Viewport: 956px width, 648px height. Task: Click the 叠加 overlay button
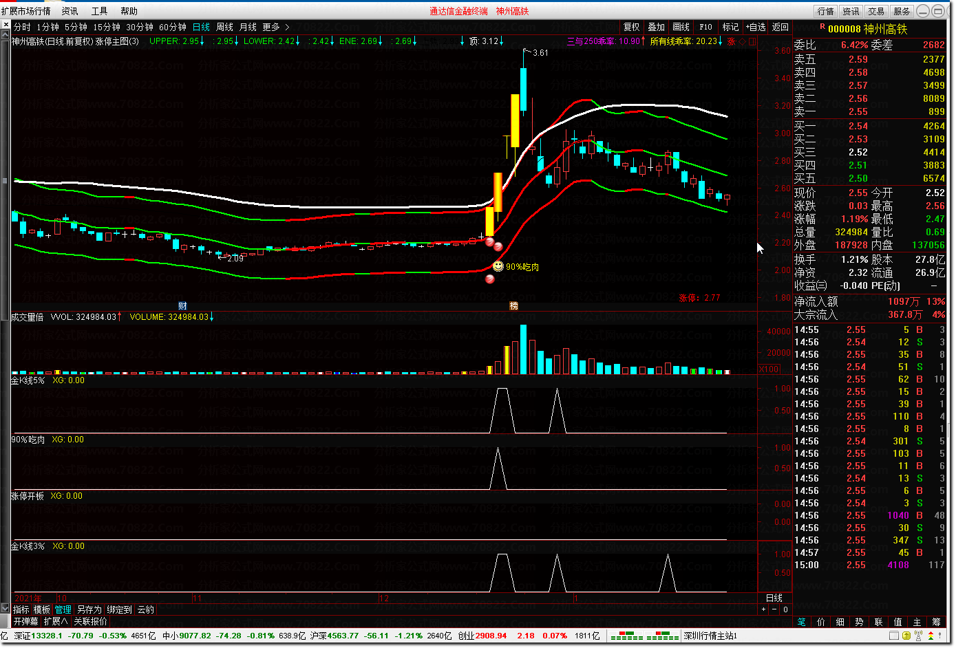click(x=657, y=27)
